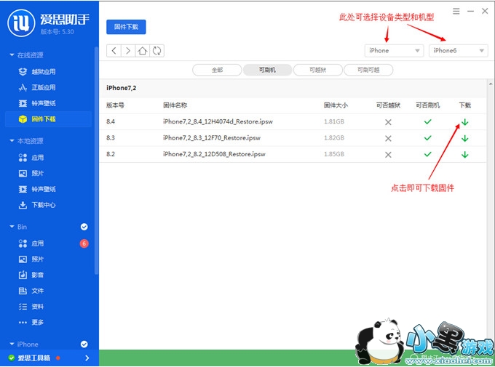Download the 8.4 firmware using green arrow
Screen dimensions: 495x367
(464, 122)
